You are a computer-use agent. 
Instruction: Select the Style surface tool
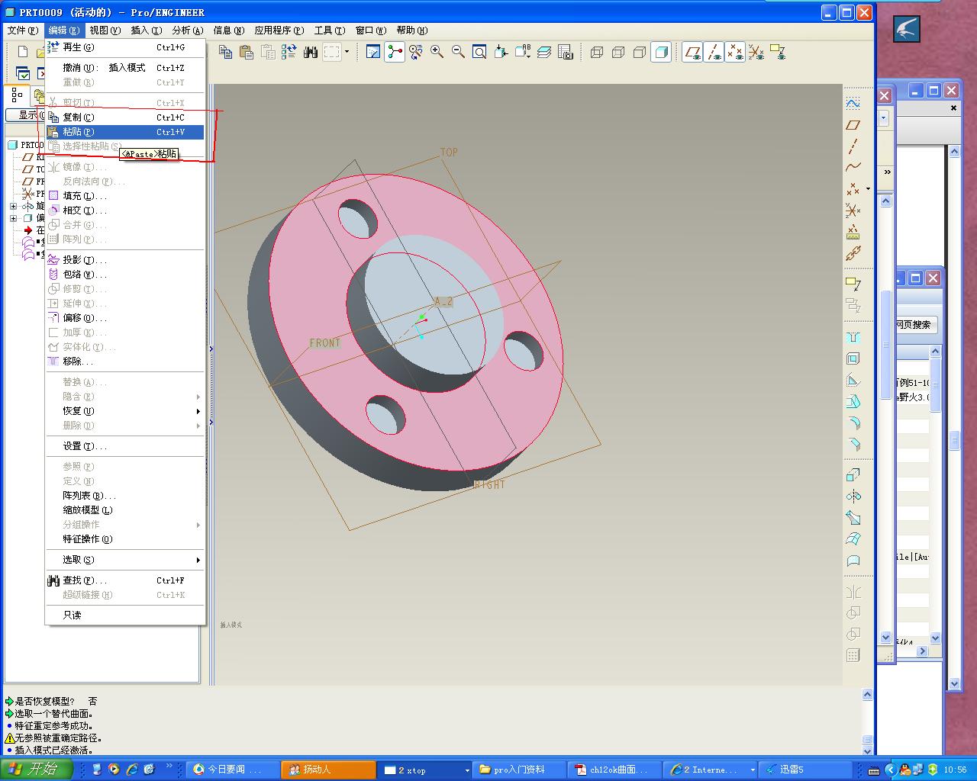tap(853, 561)
